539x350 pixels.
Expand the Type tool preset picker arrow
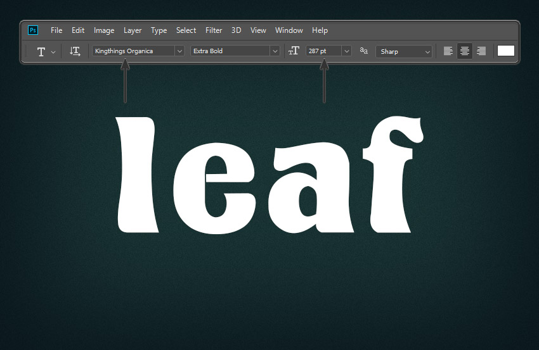click(x=53, y=52)
